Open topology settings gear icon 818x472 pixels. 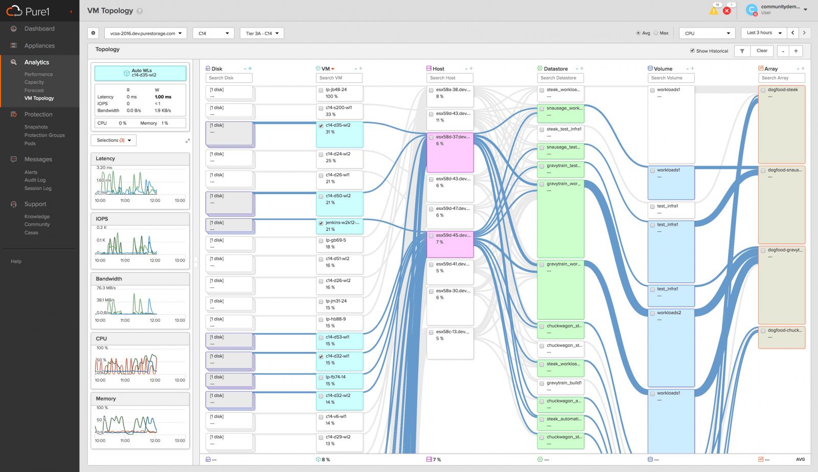tap(93, 33)
